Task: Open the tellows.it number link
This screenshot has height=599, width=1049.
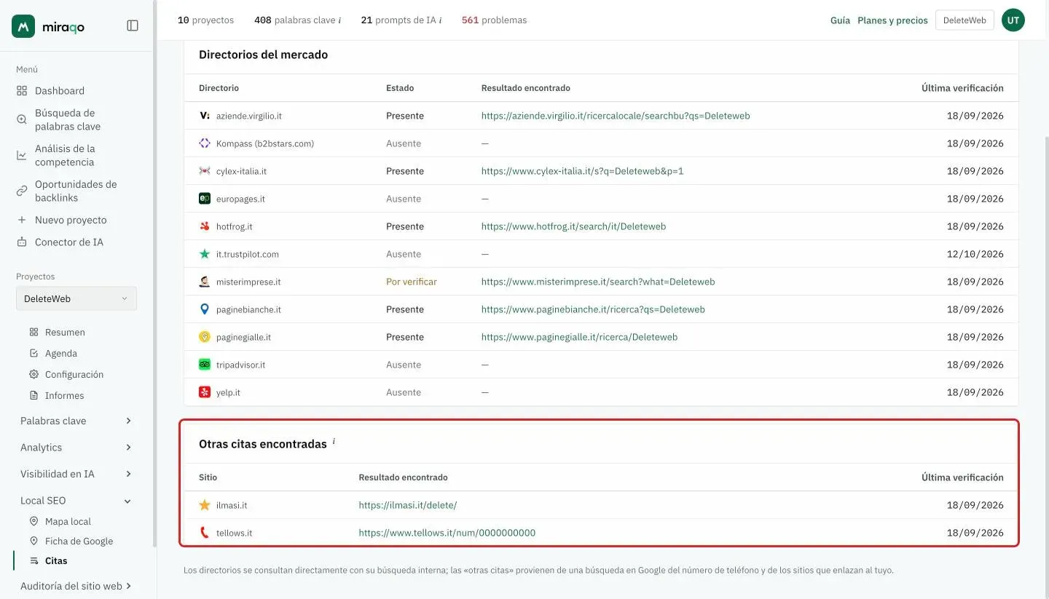Action: point(447,533)
